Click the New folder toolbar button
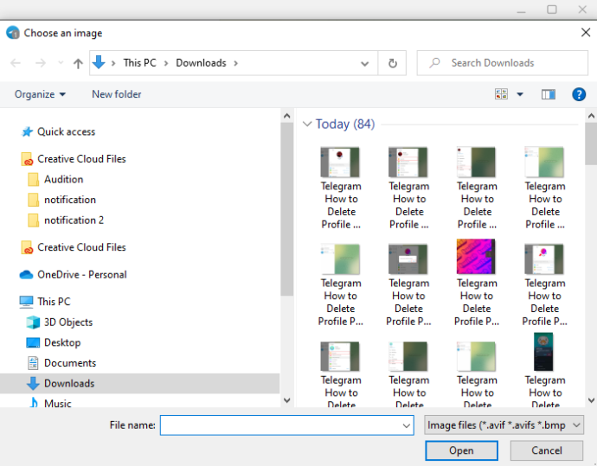This screenshot has width=597, height=466. (117, 94)
